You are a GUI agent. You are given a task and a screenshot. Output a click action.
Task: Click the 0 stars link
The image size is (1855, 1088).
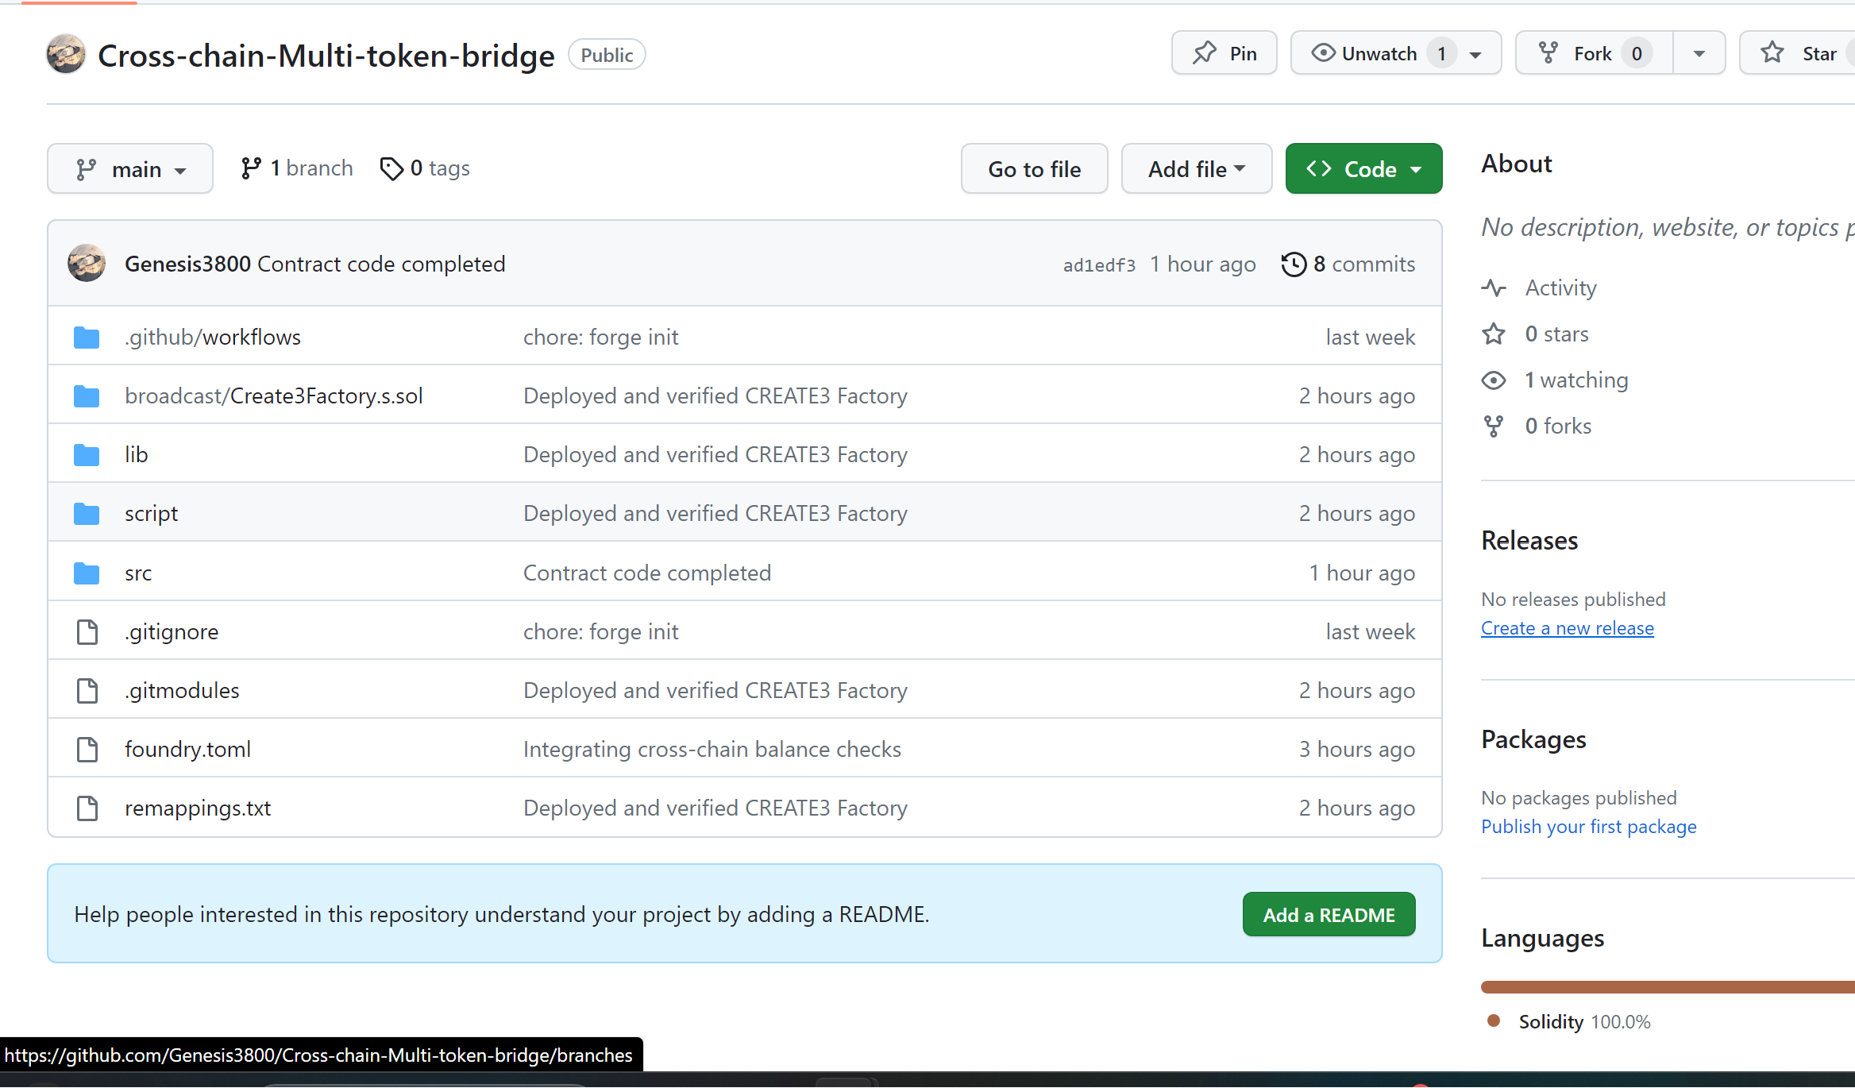point(1556,334)
